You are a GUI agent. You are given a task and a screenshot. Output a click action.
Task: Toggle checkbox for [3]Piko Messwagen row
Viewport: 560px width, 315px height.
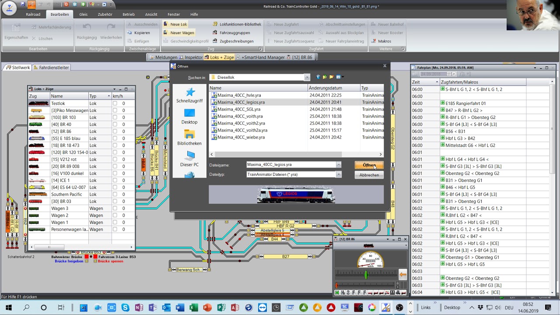pos(115,111)
